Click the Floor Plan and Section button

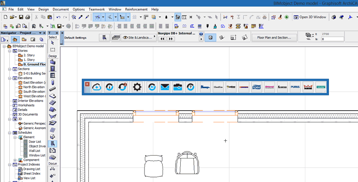(x=274, y=37)
